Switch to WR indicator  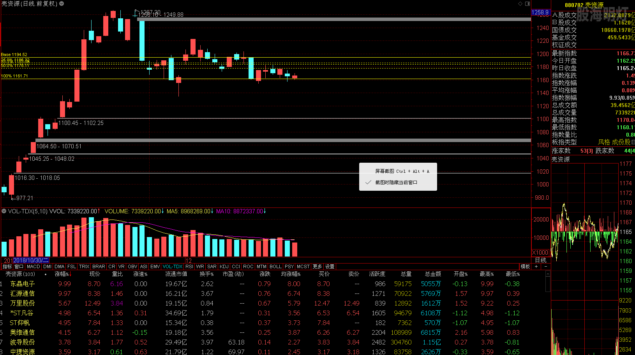click(200, 267)
